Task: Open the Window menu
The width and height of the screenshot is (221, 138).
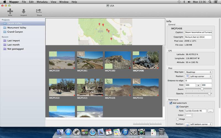Action: coord(64,2)
